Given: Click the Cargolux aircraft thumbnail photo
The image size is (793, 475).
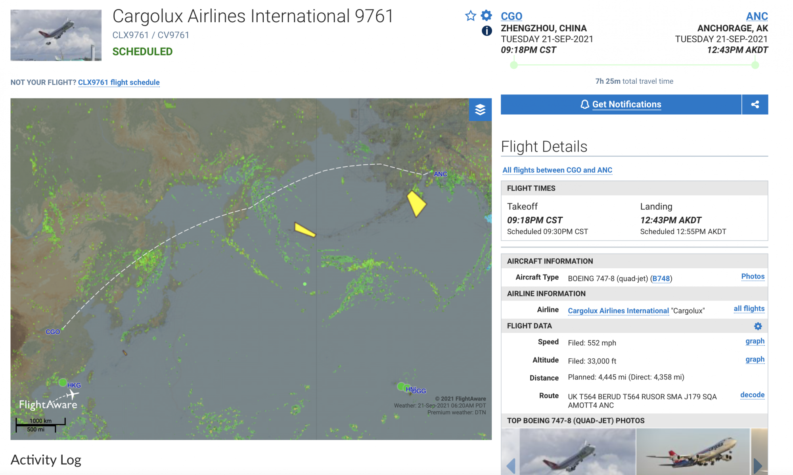Looking at the screenshot, I should coord(56,35).
